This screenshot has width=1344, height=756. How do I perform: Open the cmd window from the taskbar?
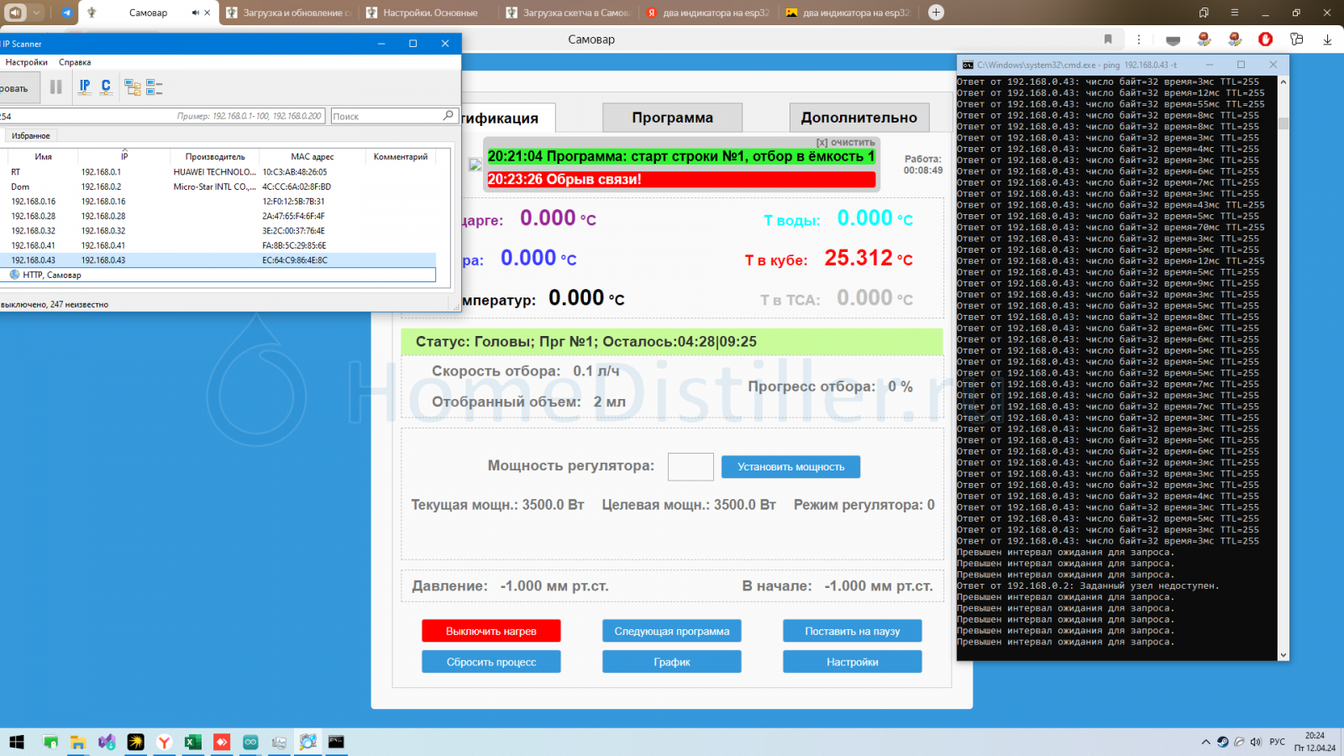336,742
